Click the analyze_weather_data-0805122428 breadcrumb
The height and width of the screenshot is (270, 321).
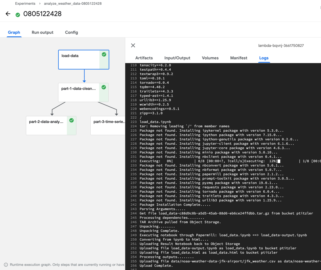73,3
